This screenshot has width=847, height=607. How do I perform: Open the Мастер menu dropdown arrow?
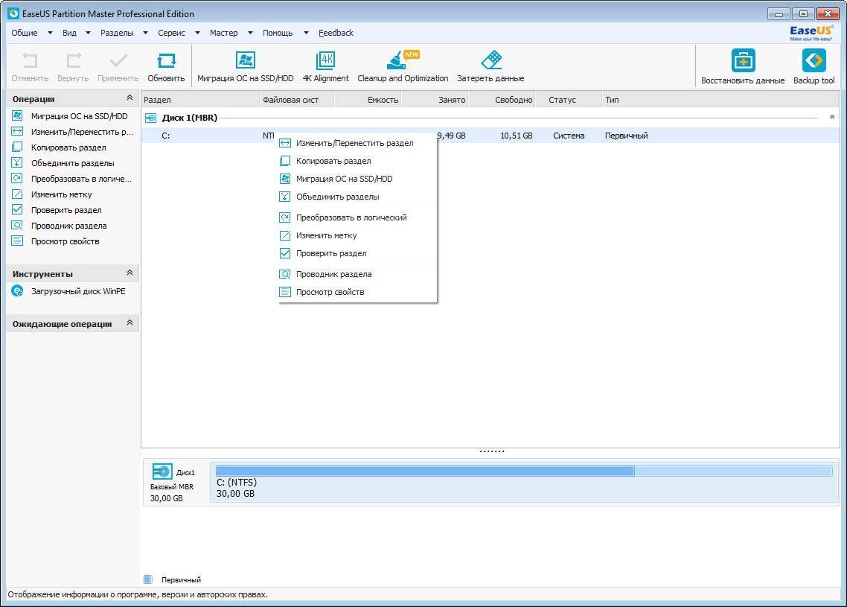point(250,33)
